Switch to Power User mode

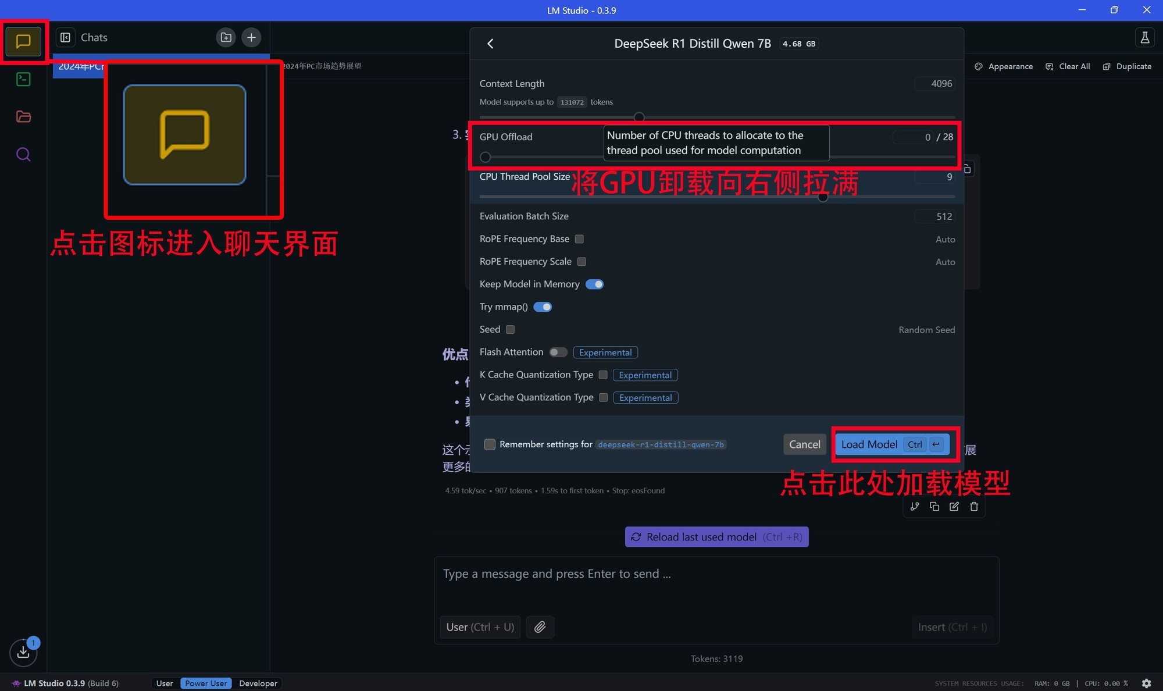pos(206,683)
